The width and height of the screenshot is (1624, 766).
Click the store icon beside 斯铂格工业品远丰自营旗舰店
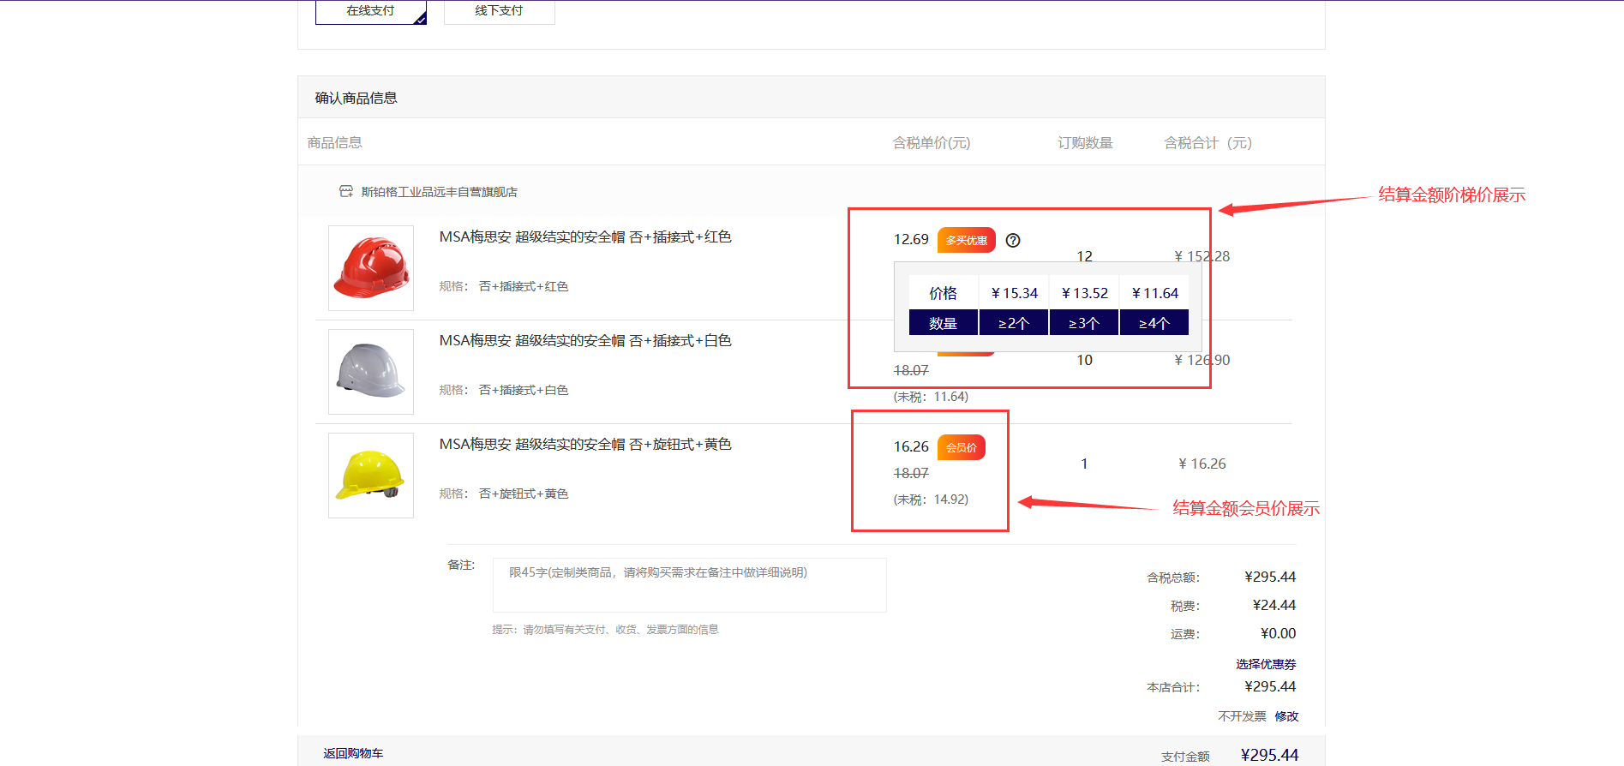pyautogui.click(x=346, y=191)
